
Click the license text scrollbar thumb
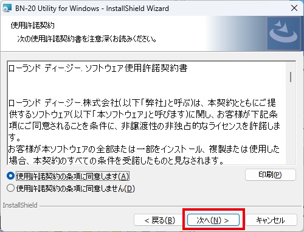291,77
